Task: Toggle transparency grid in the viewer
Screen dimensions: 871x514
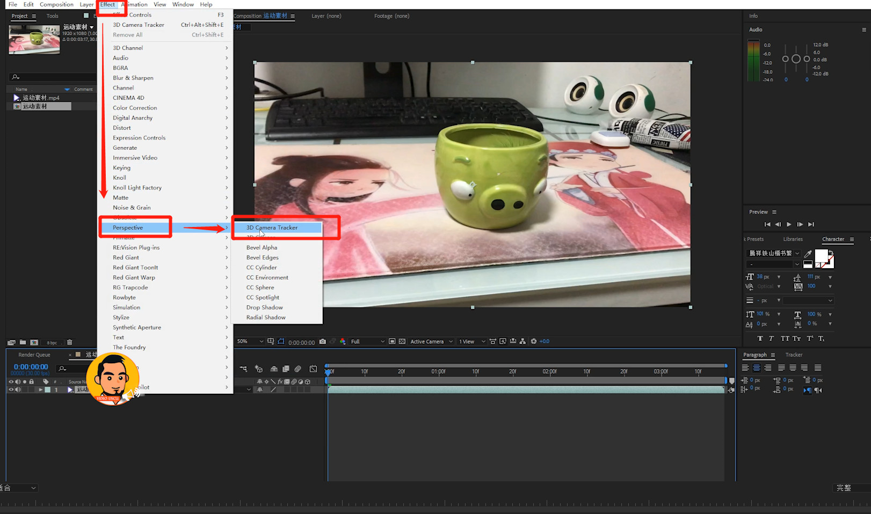Action: (402, 341)
